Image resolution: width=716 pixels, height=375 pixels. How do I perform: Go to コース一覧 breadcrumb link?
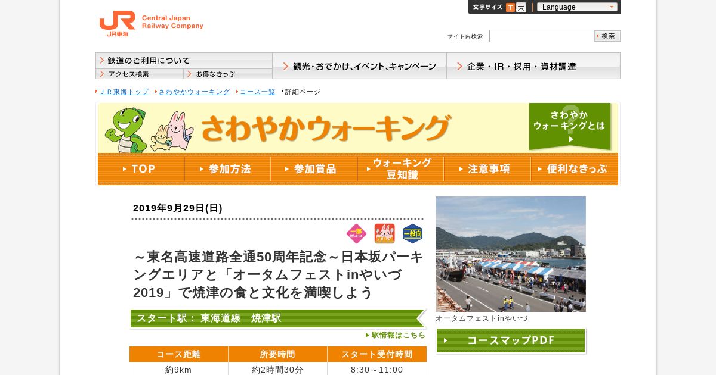(258, 92)
